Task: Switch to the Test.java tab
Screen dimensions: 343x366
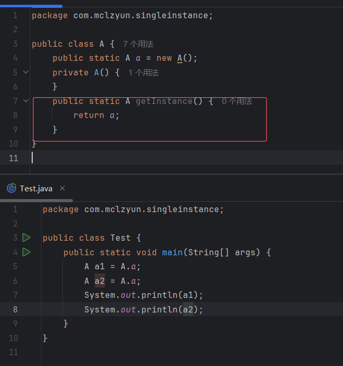Action: click(x=36, y=189)
